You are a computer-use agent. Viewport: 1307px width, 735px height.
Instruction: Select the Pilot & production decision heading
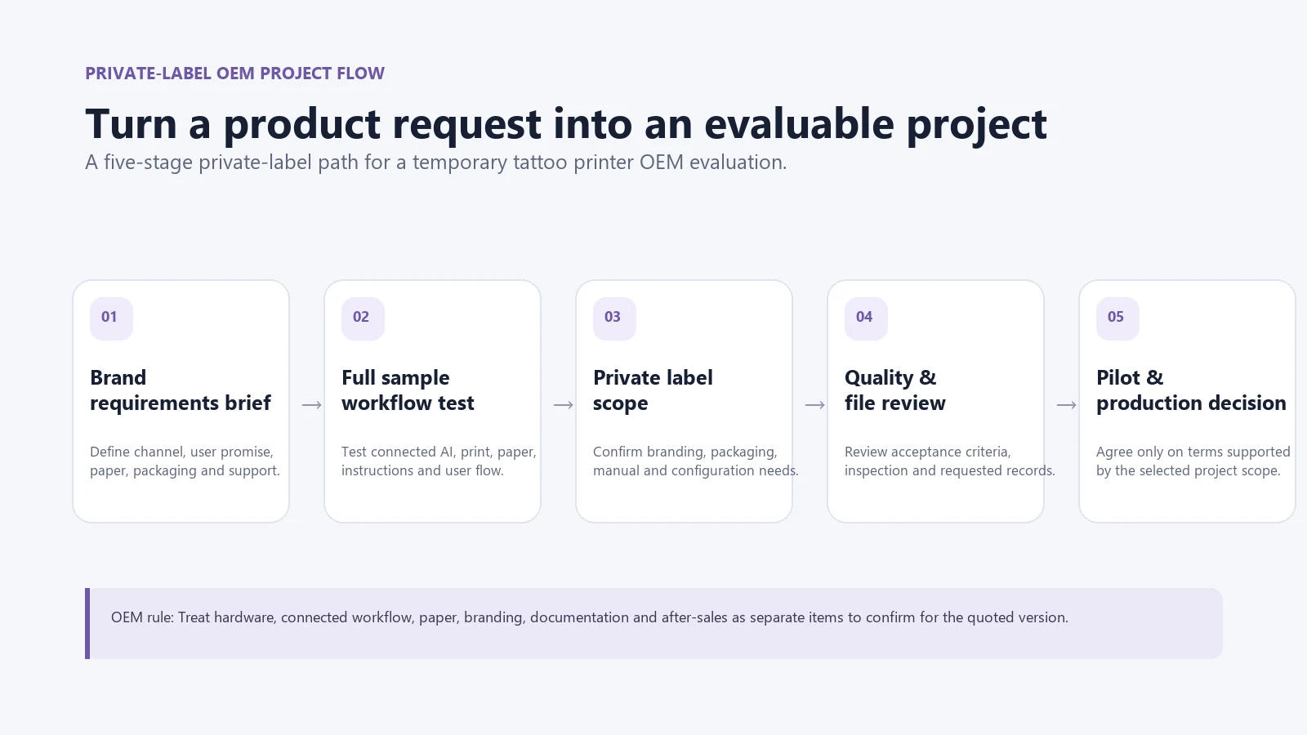1191,390
